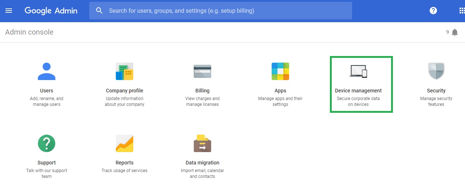This screenshot has height=187, width=465.
Task: Click 'Manage apps and their settings' text
Action: click(x=280, y=102)
